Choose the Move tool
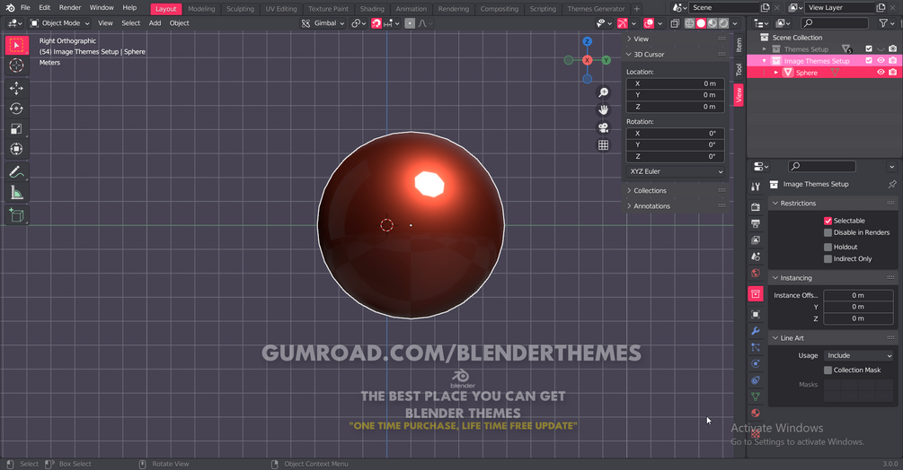Viewport: 903px width, 470px height. click(17, 88)
